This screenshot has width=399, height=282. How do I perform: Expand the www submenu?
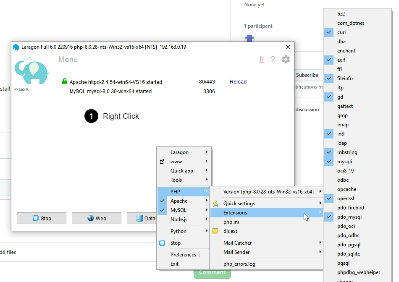click(184, 162)
